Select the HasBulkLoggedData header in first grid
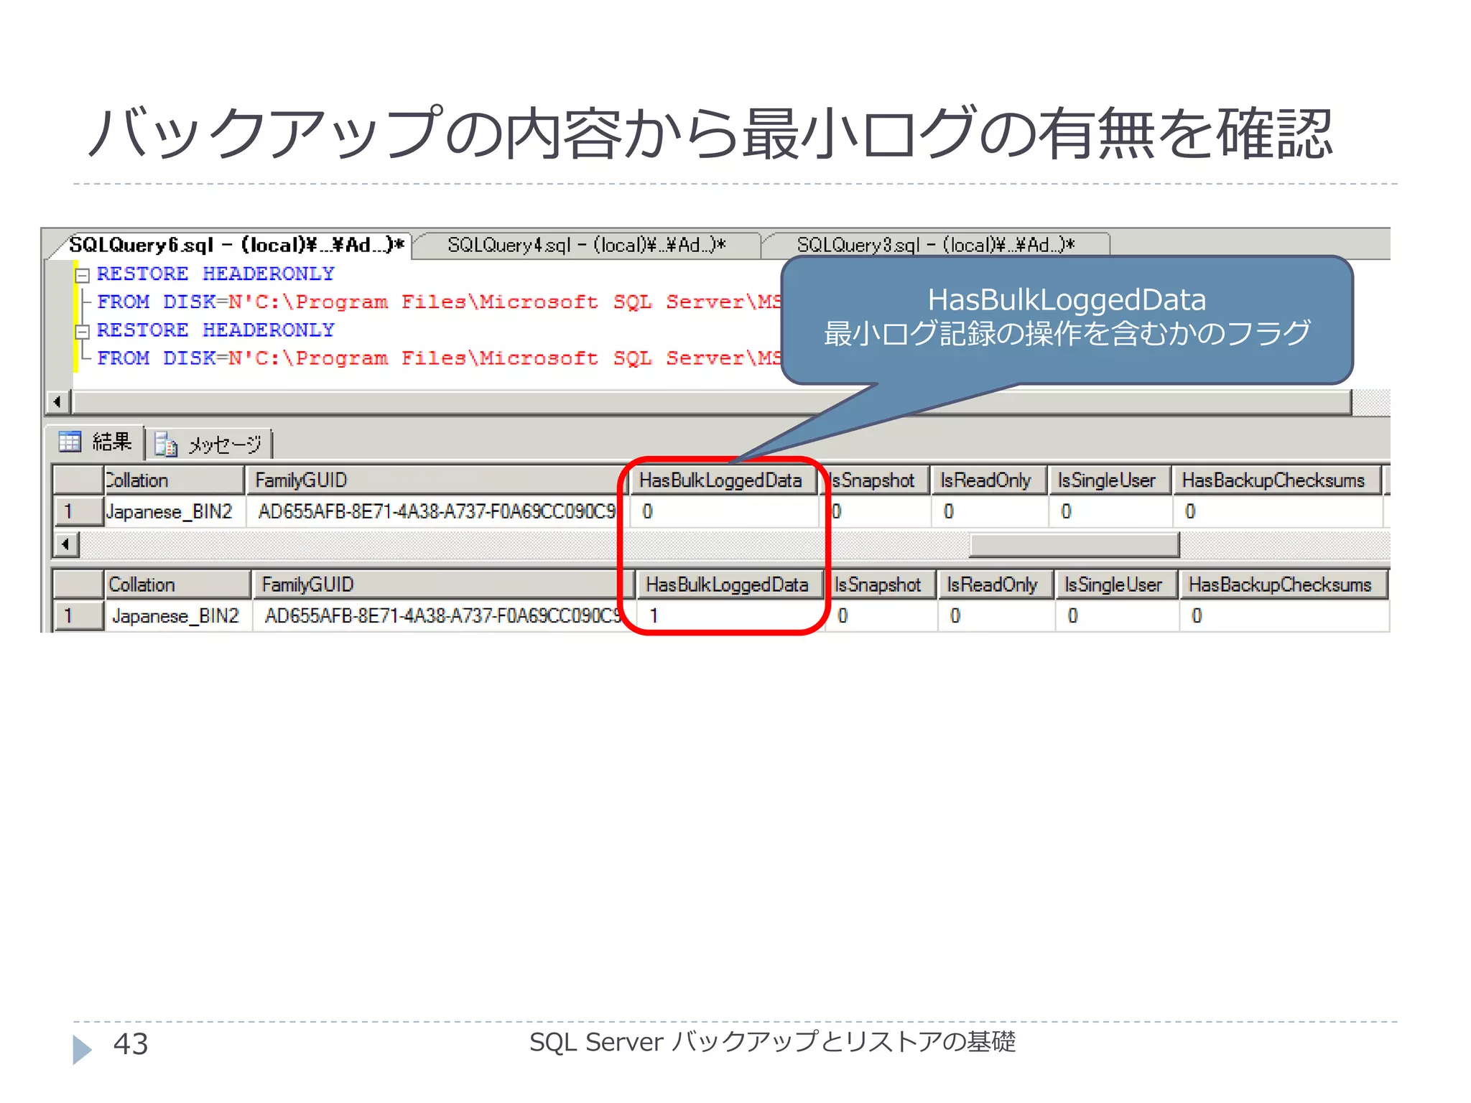The width and height of the screenshot is (1471, 1103). click(x=723, y=480)
